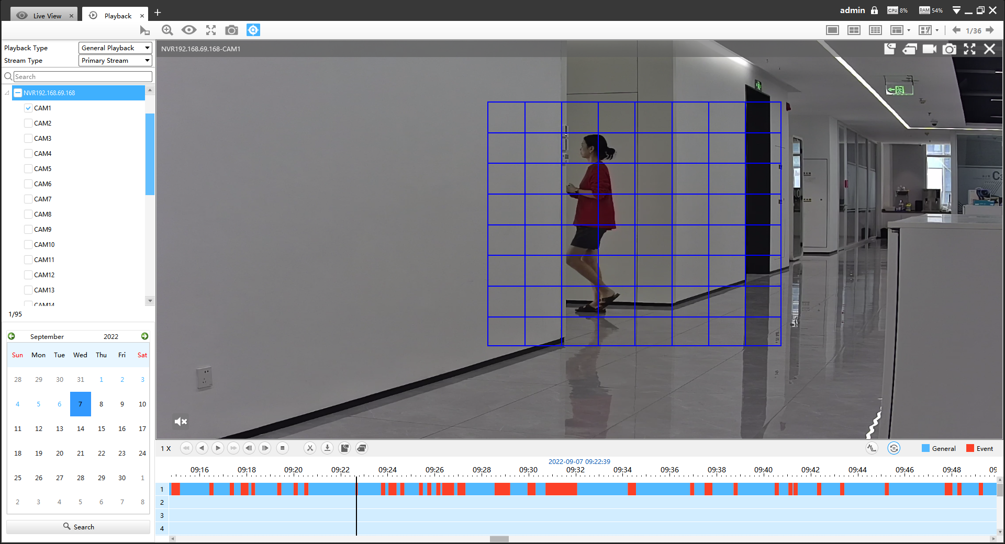This screenshot has width=1005, height=544.
Task: Open the edit layout dropdown arrow
Action: coord(937,30)
